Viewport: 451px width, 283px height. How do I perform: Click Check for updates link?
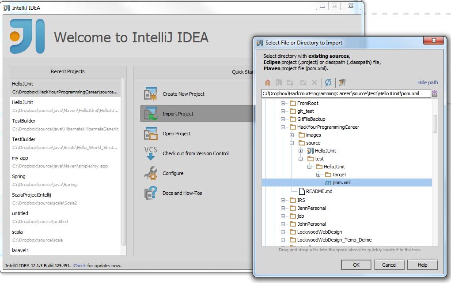coord(80,266)
